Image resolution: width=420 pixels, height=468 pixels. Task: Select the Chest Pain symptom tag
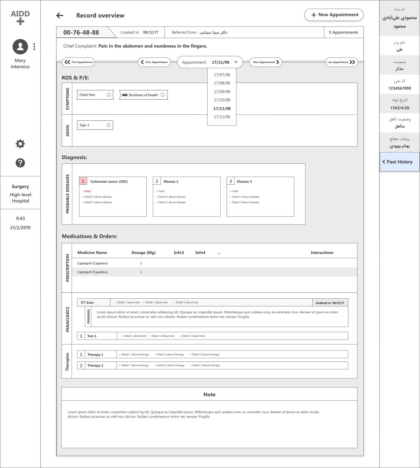pos(95,95)
